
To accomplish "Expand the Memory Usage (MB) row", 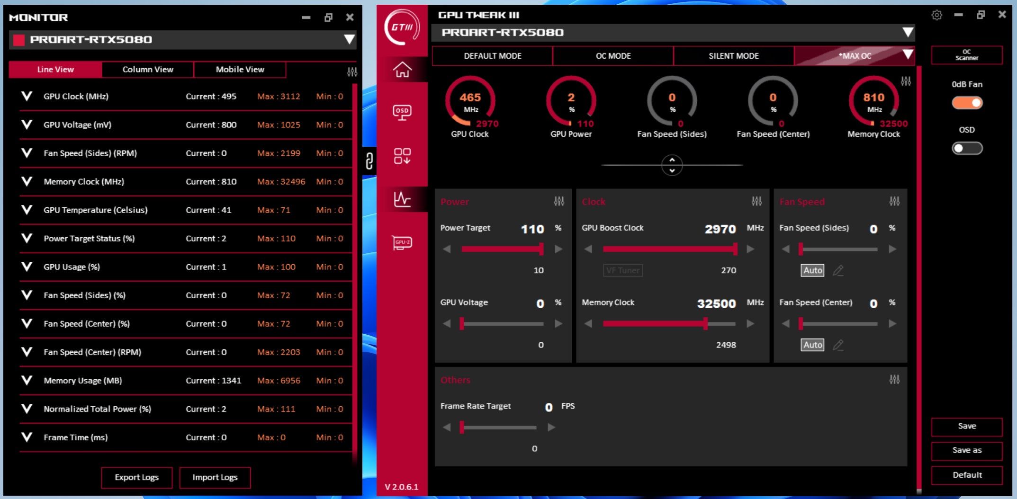I will point(27,380).
